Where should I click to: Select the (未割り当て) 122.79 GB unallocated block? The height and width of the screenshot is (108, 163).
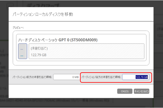click(87, 51)
